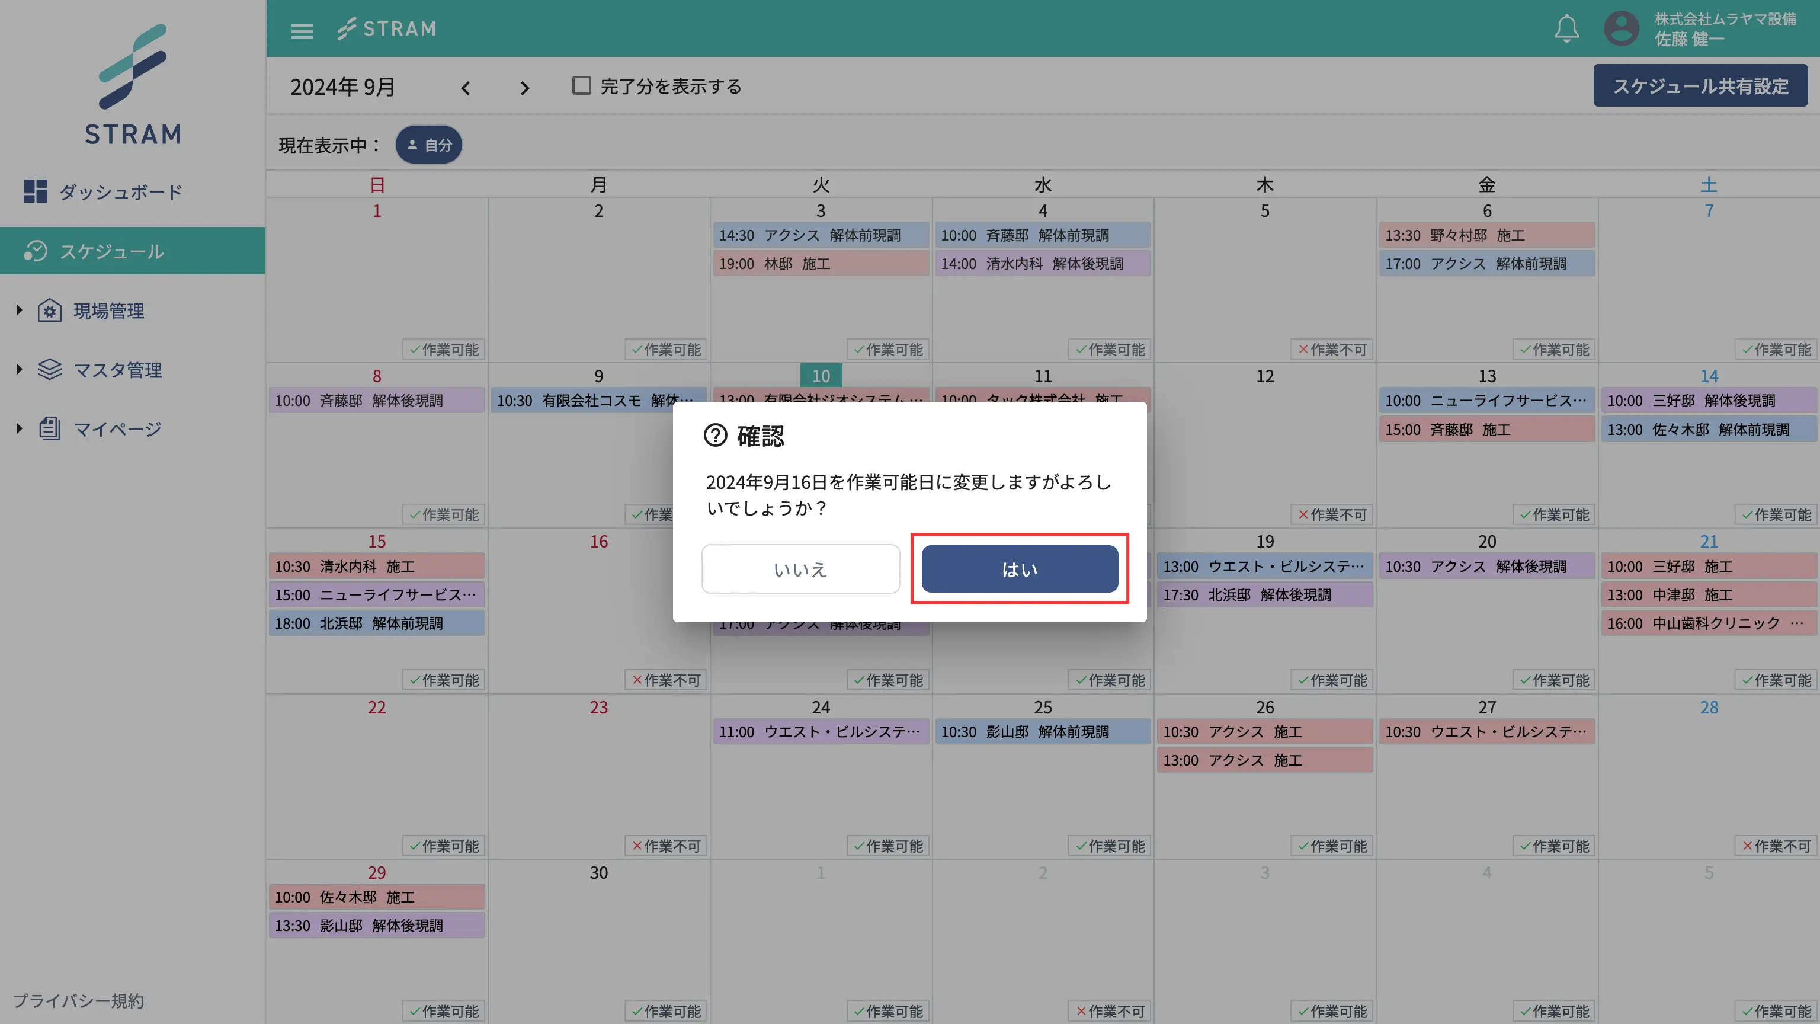1820x1024 pixels.
Task: Toggle 作業可能 status on September 1
Action: 444,349
